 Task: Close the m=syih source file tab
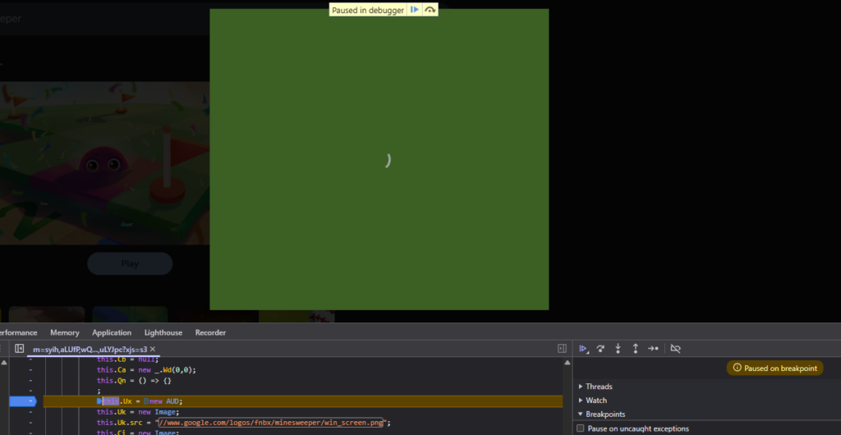152,350
